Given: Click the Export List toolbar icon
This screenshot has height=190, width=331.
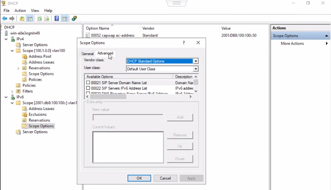Looking at the screenshot, I should click(47, 19).
